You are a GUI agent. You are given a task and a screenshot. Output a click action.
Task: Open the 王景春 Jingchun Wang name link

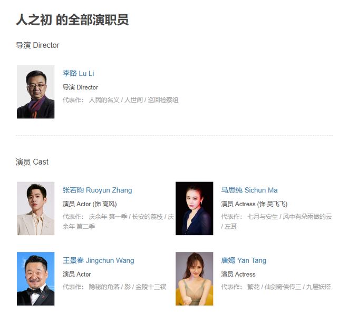pyautogui.click(x=98, y=260)
